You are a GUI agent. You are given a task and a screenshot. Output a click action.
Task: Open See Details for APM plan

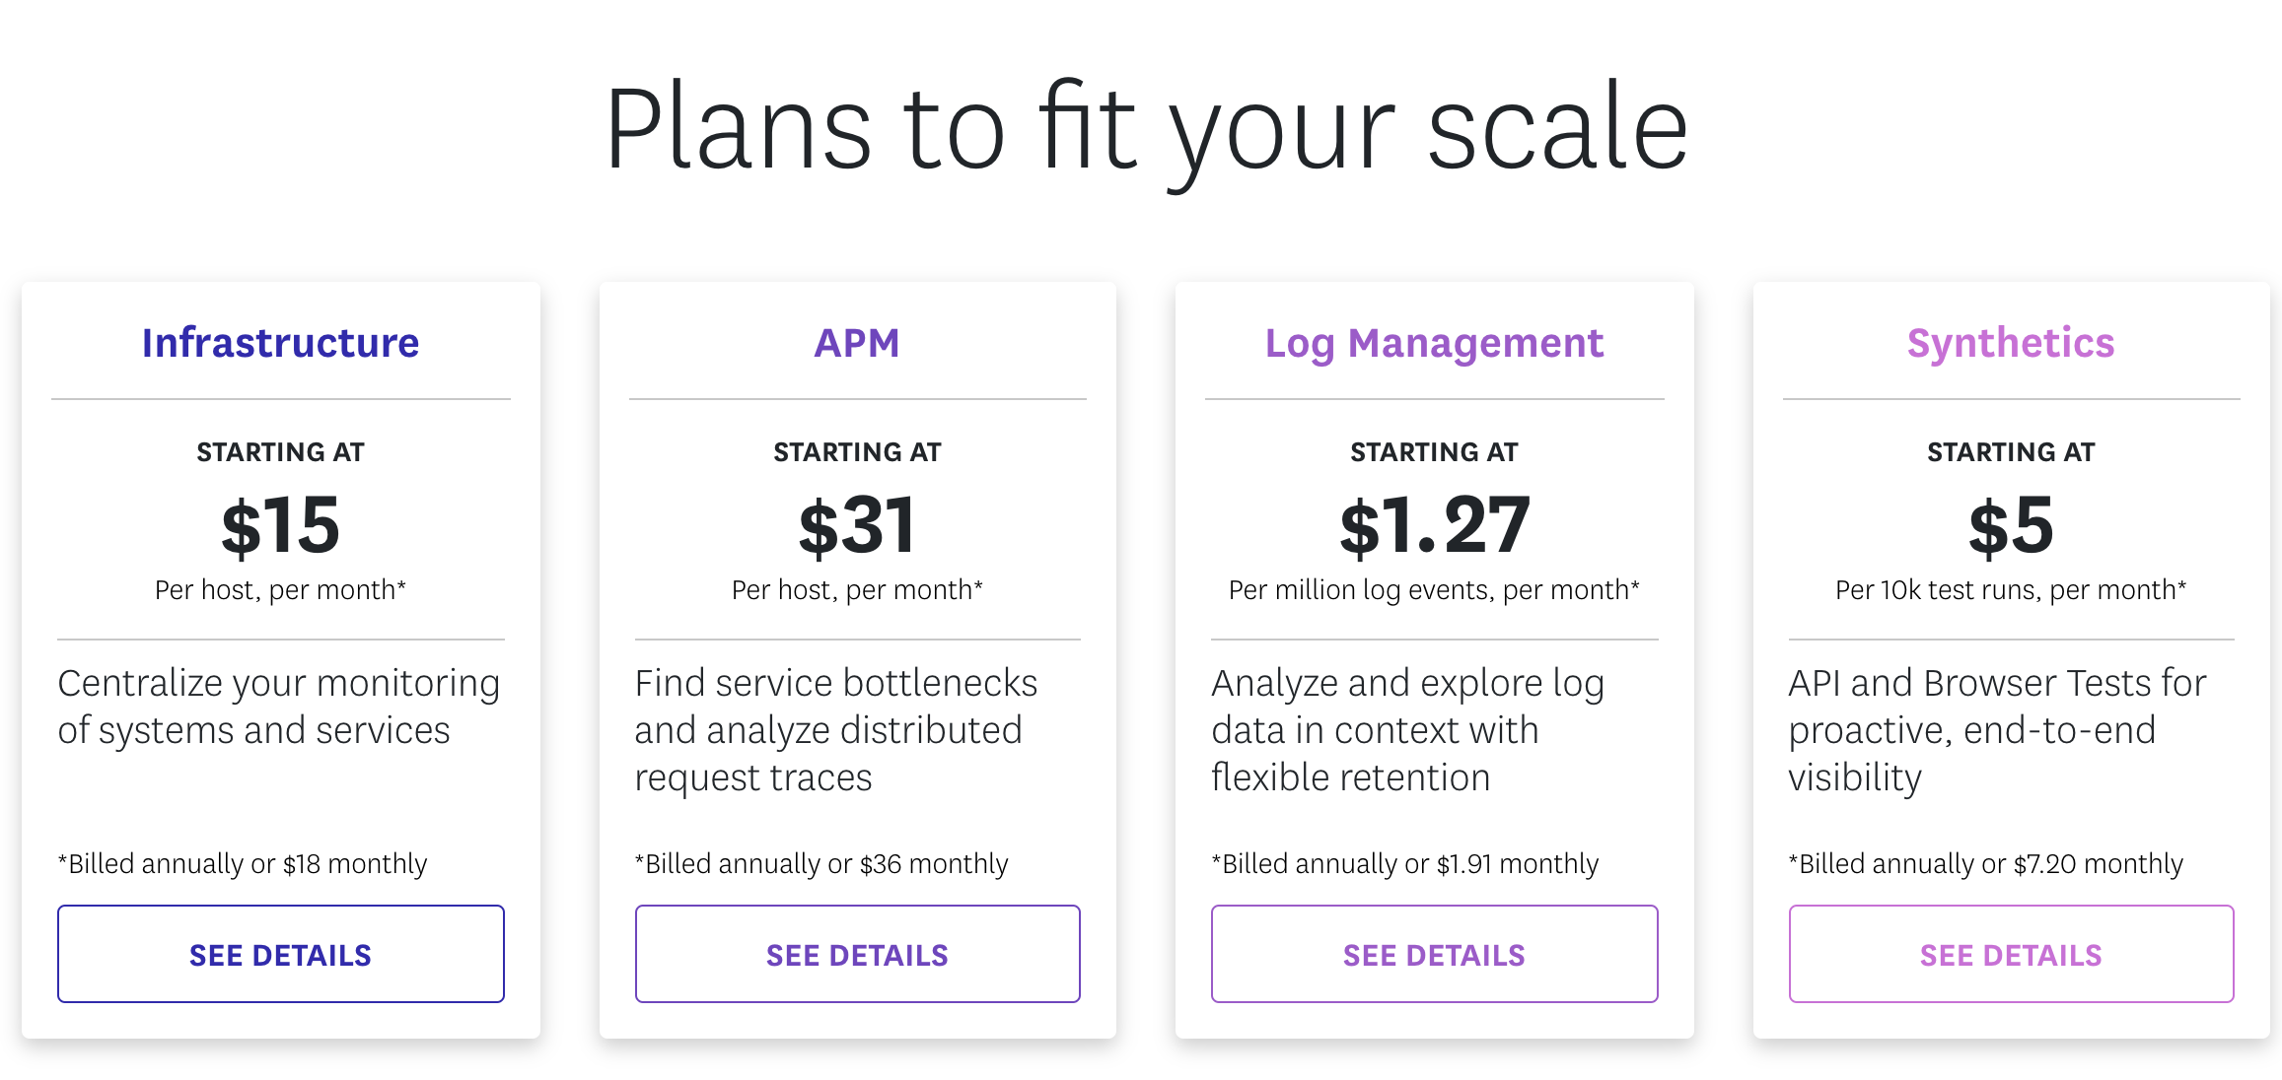click(x=858, y=954)
